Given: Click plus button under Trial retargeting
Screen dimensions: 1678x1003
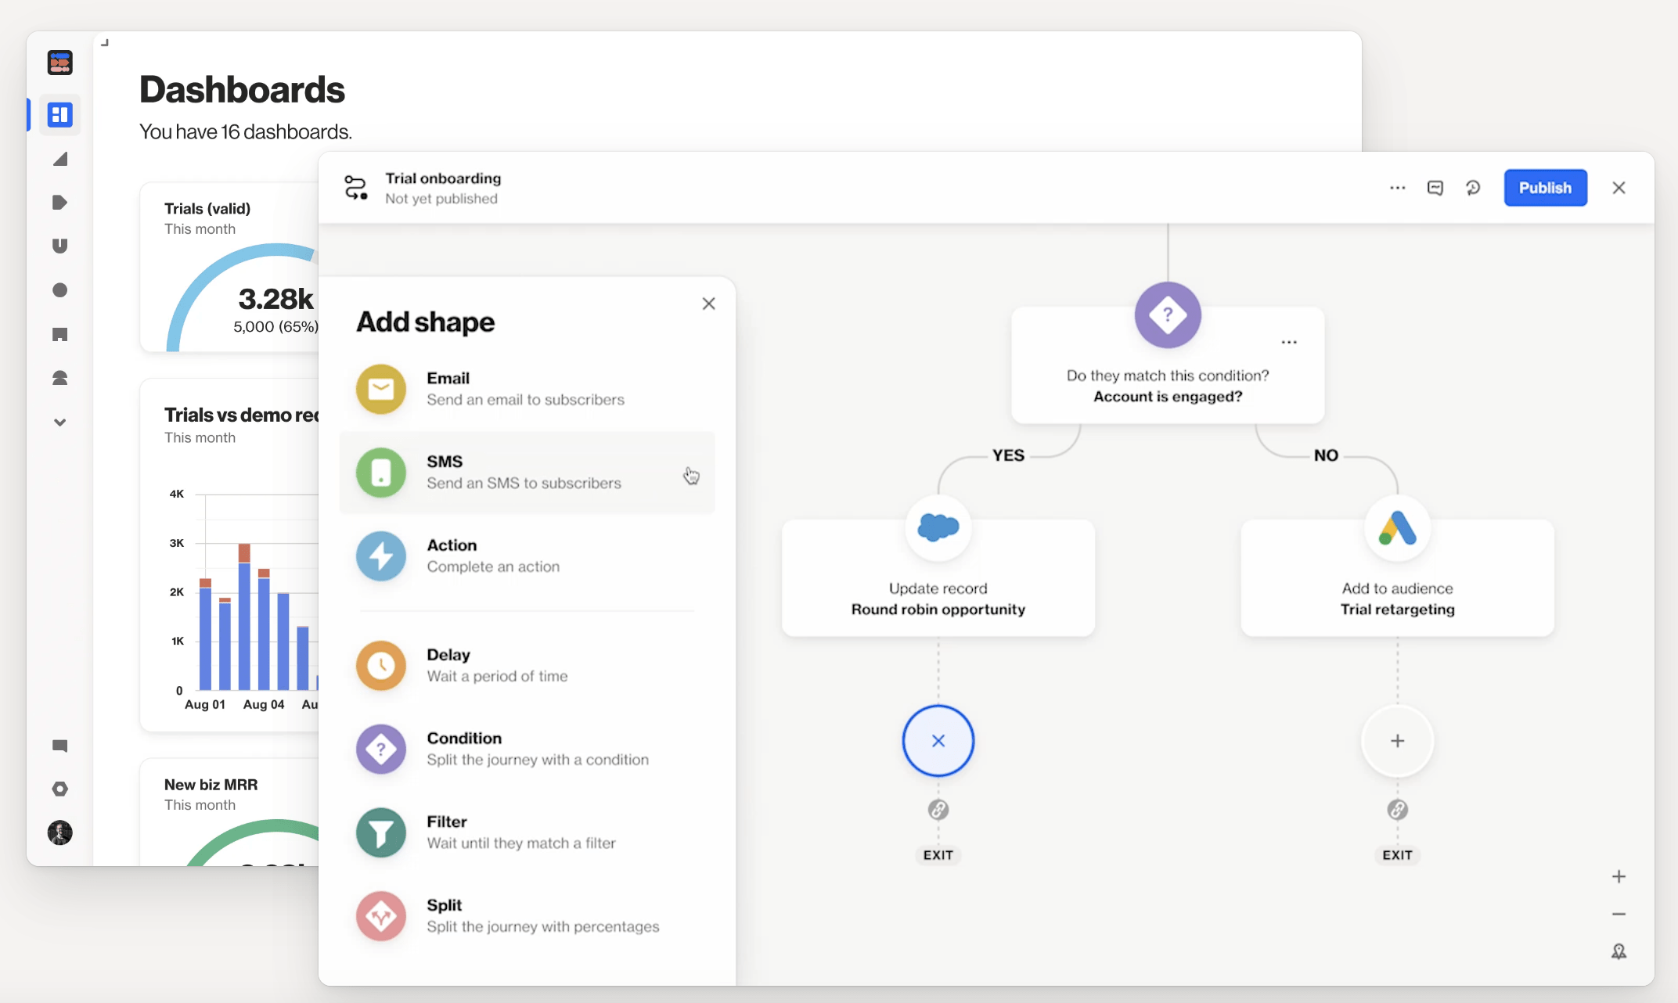Looking at the screenshot, I should (x=1397, y=741).
